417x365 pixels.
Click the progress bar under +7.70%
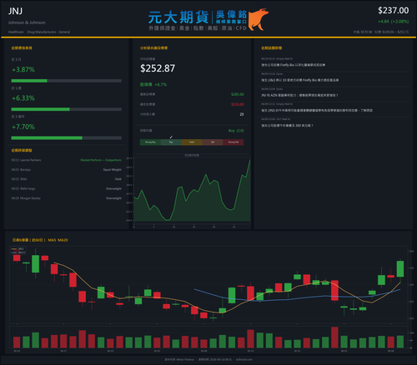[x=67, y=138]
